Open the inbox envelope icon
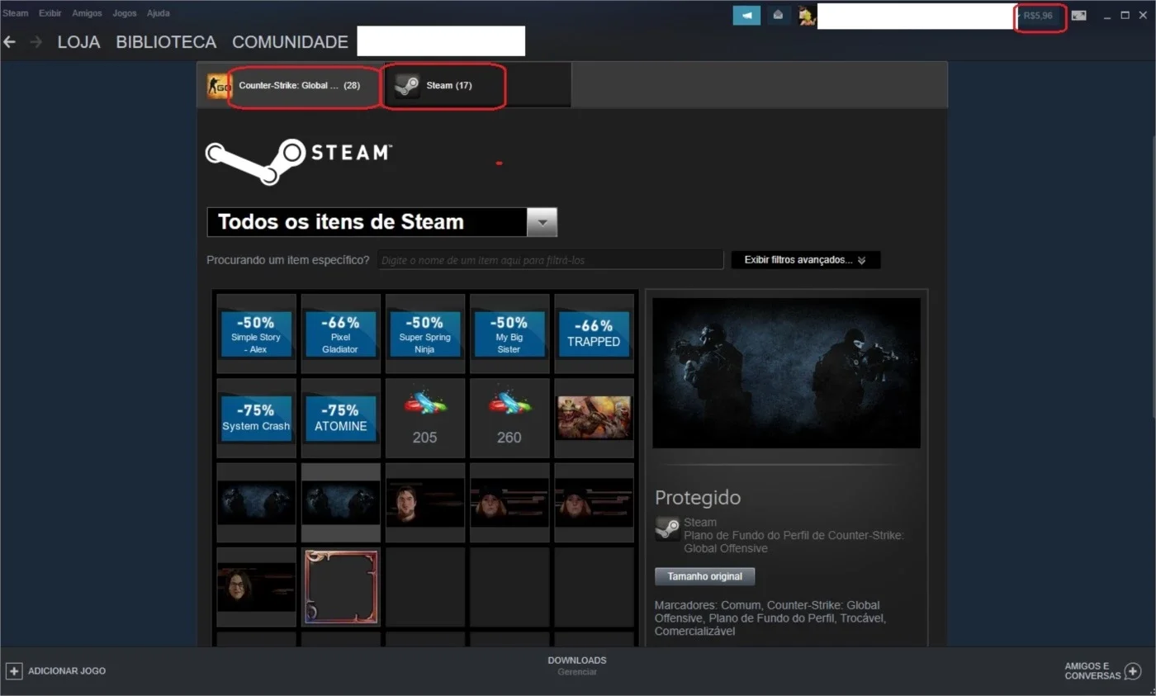 click(x=778, y=15)
